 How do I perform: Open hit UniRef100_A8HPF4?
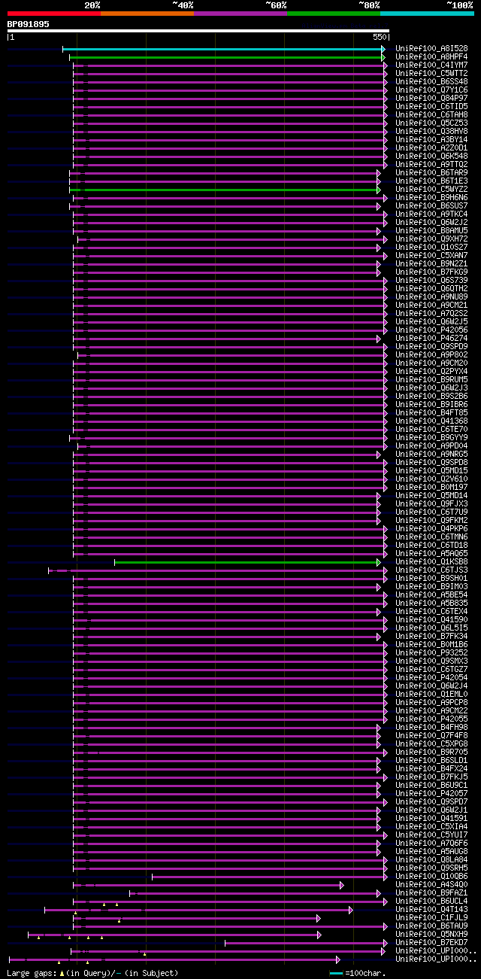(x=431, y=57)
